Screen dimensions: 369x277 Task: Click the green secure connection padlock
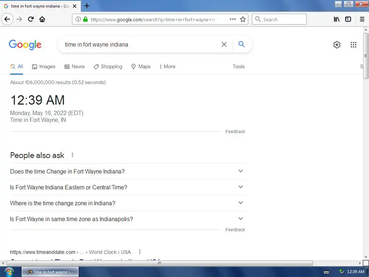click(x=85, y=19)
